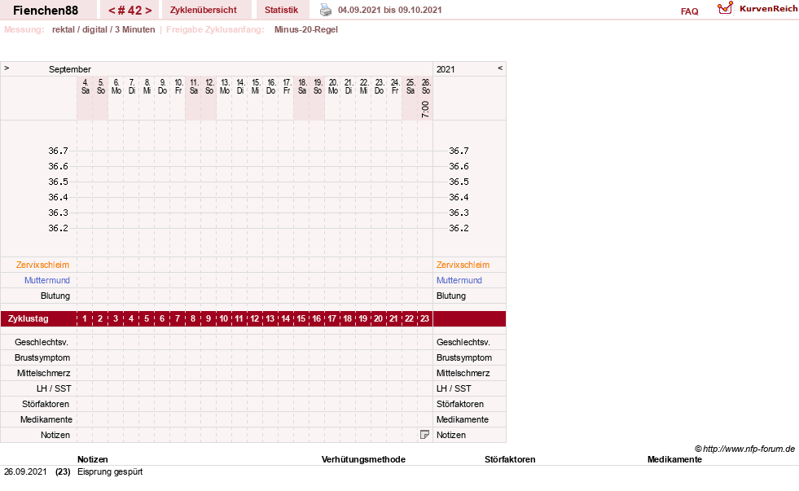Click the Zyklustag row label

click(29, 318)
